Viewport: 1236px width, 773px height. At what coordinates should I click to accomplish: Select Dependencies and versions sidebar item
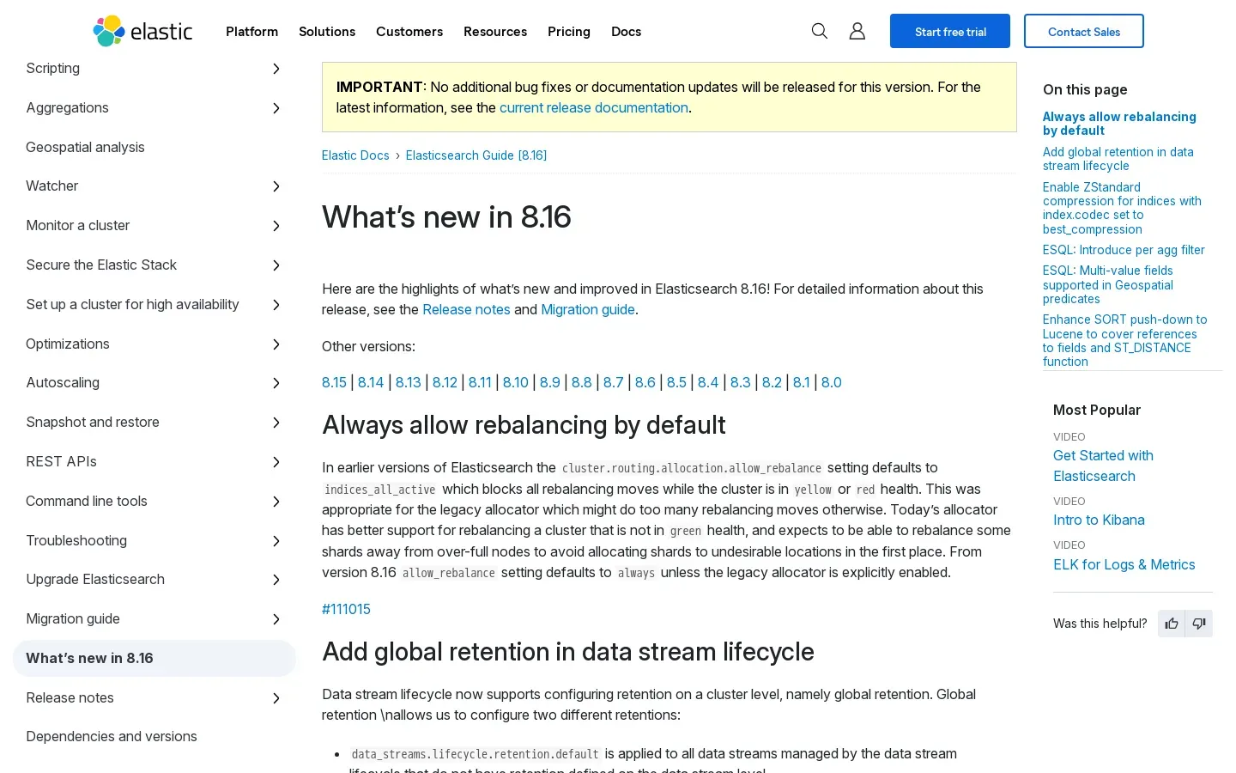pyautogui.click(x=112, y=737)
